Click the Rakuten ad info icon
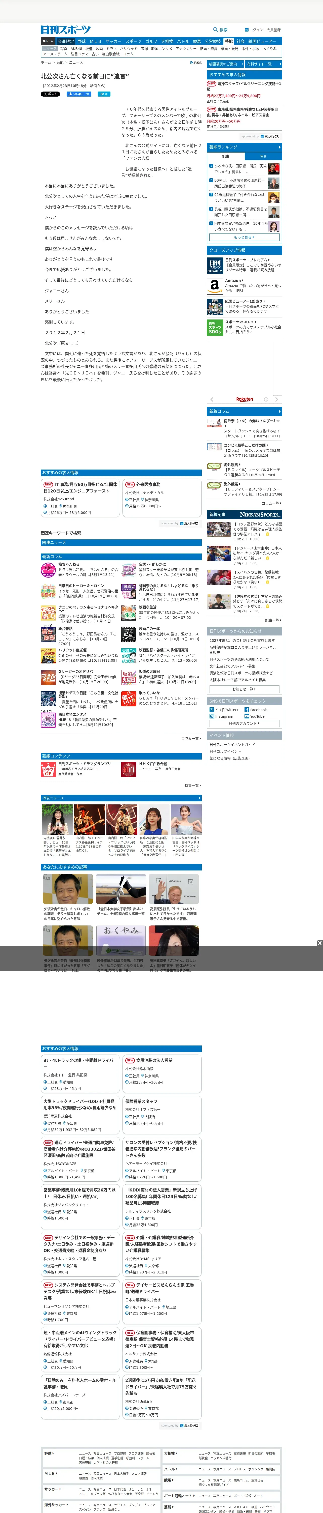323x1513 pixels. [x=266, y=399]
